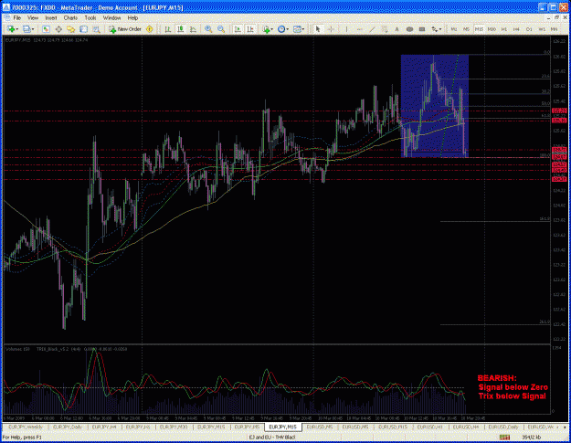Click the BEARISH label on the chart
Viewport: 571px width, 443px height.
tap(497, 378)
